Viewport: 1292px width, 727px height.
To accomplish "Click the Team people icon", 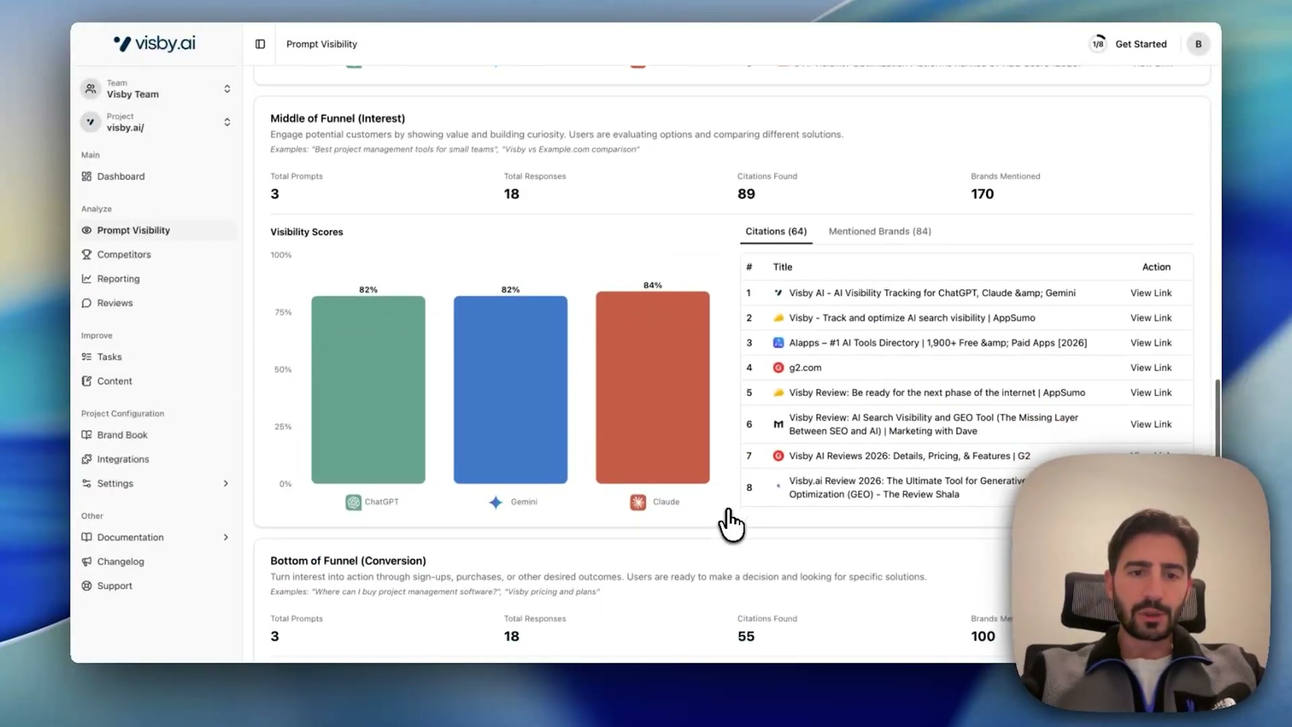I will 90,88.
